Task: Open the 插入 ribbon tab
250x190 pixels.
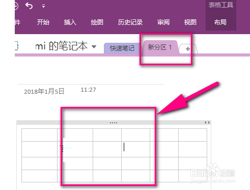Action: pos(70,22)
